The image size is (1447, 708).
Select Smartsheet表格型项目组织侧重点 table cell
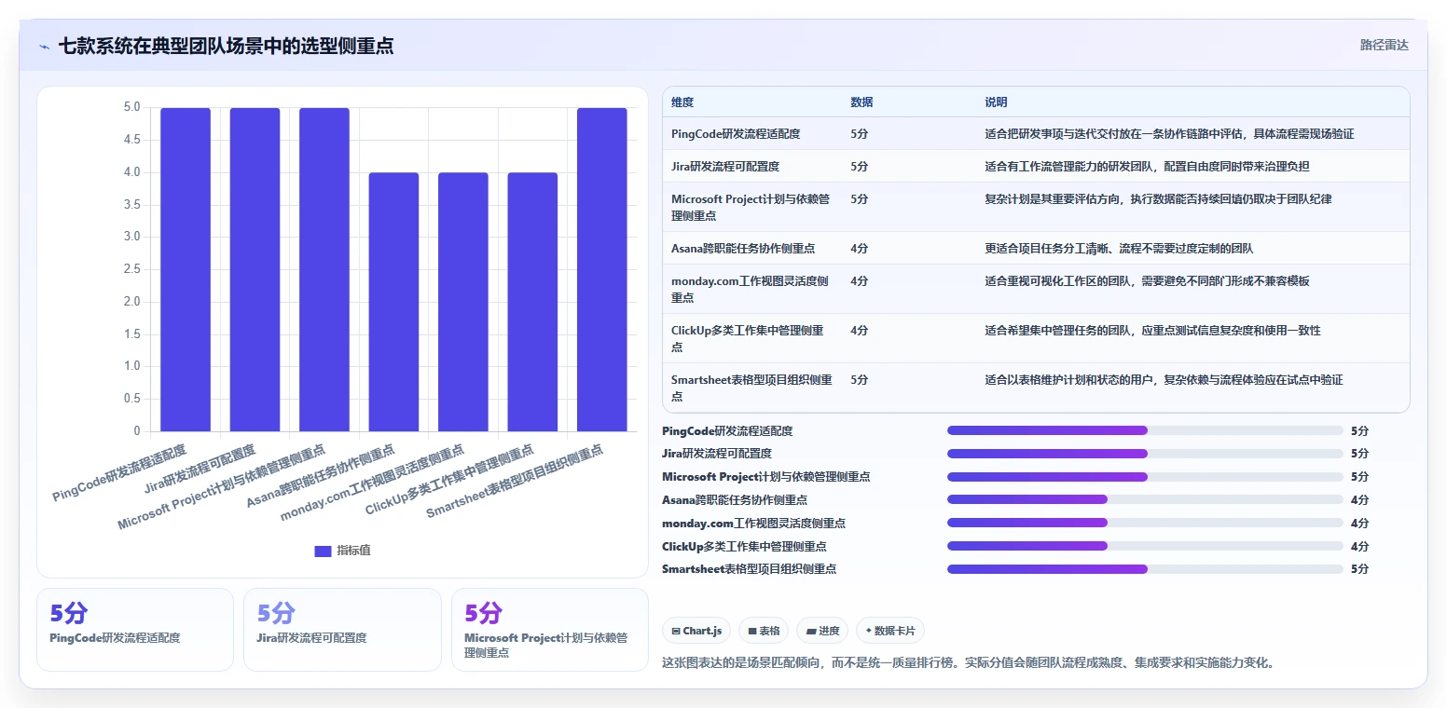coord(751,388)
